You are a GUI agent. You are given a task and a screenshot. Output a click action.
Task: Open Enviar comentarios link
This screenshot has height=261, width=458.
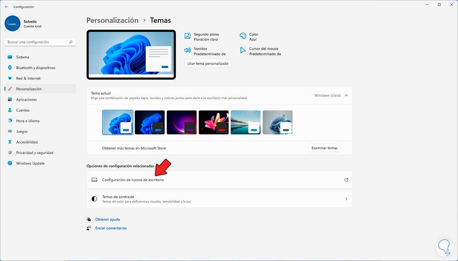[x=111, y=228]
